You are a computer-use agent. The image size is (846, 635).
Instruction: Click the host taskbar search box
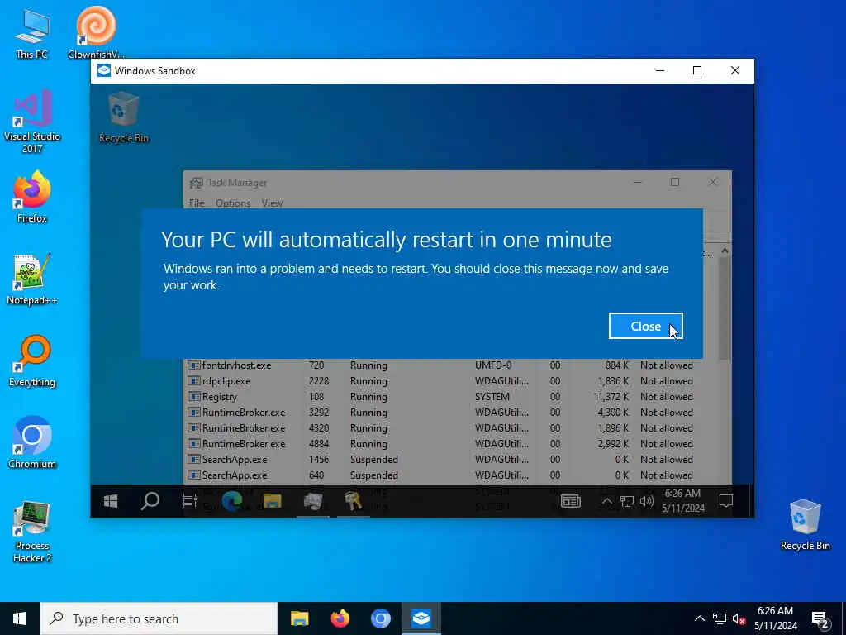point(159,618)
